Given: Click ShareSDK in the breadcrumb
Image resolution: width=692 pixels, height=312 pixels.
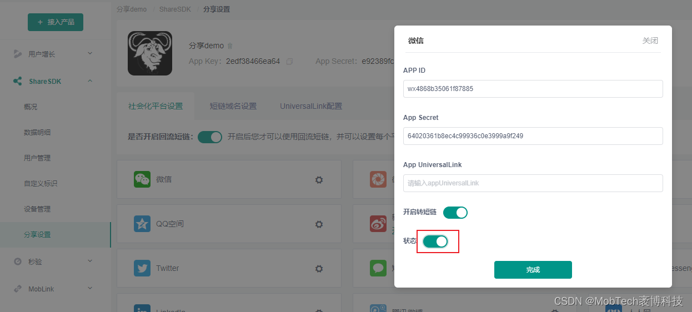Looking at the screenshot, I should (175, 9).
